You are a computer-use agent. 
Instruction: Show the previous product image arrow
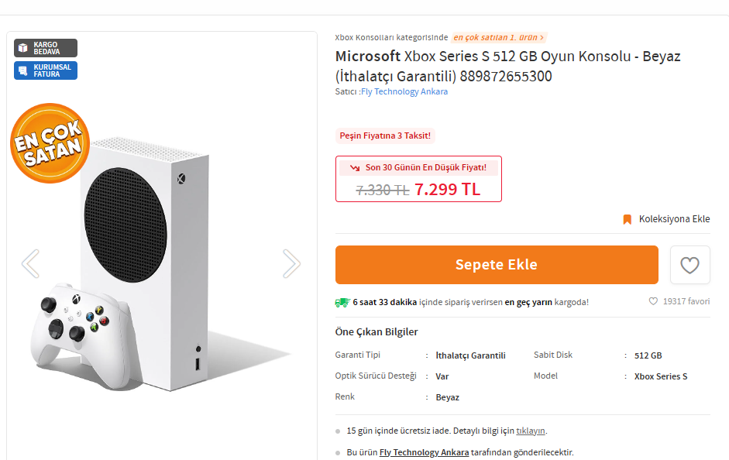pos(30,263)
